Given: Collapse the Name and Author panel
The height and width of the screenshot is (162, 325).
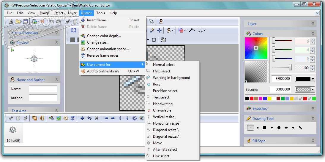Looking at the screenshot, I should (x=56, y=80).
